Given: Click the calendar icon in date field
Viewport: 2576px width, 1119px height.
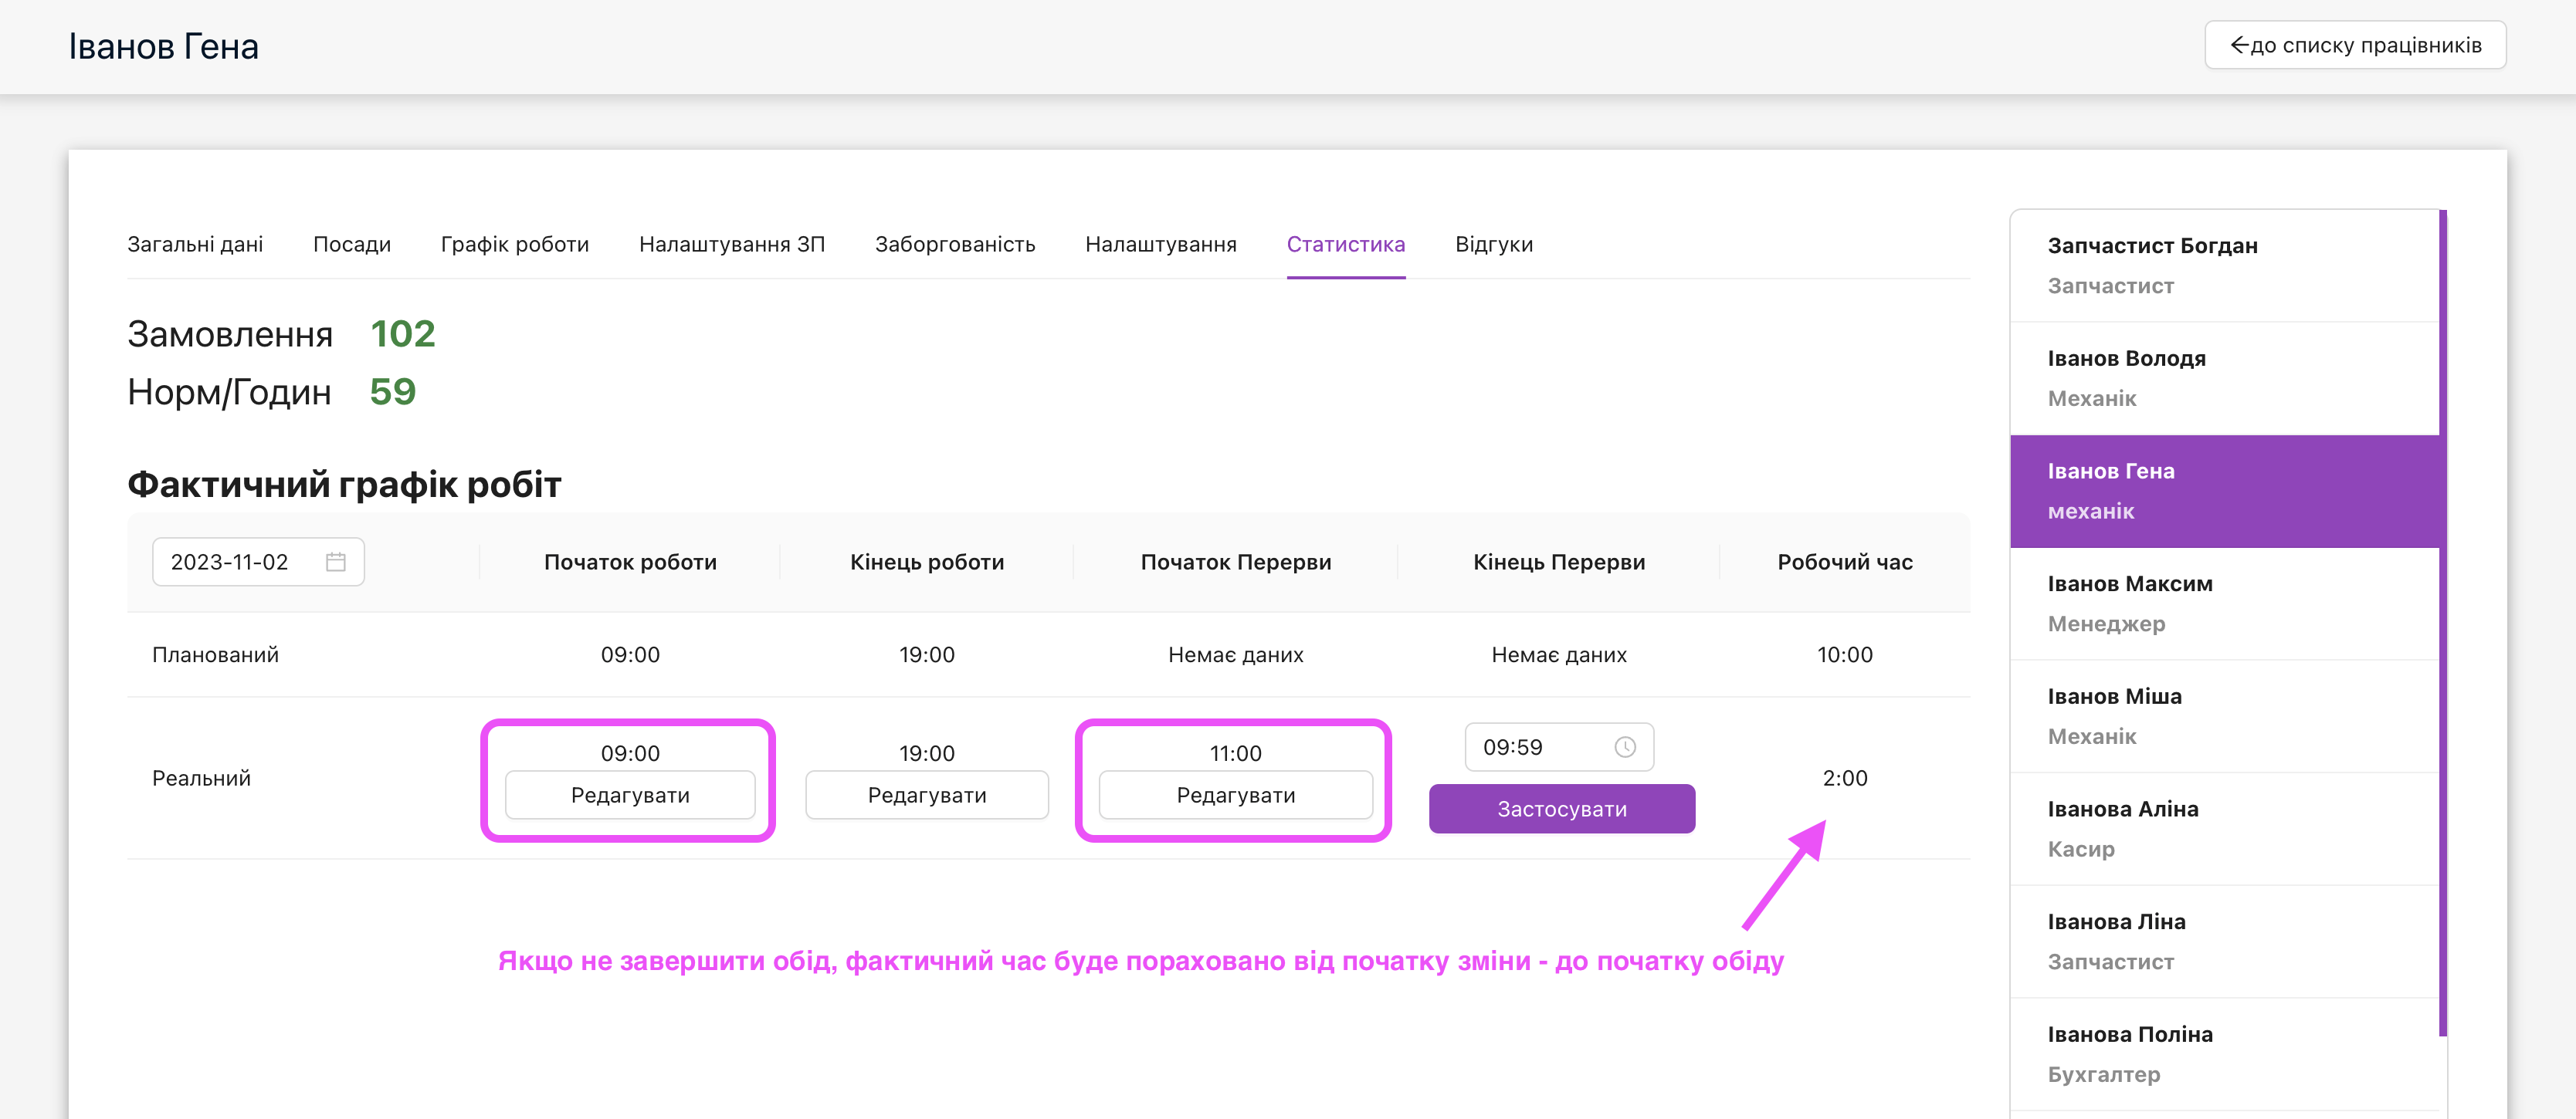Looking at the screenshot, I should (336, 562).
